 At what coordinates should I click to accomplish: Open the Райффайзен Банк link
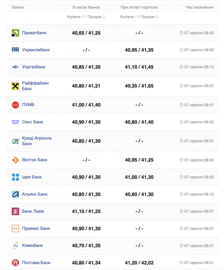click(35, 86)
